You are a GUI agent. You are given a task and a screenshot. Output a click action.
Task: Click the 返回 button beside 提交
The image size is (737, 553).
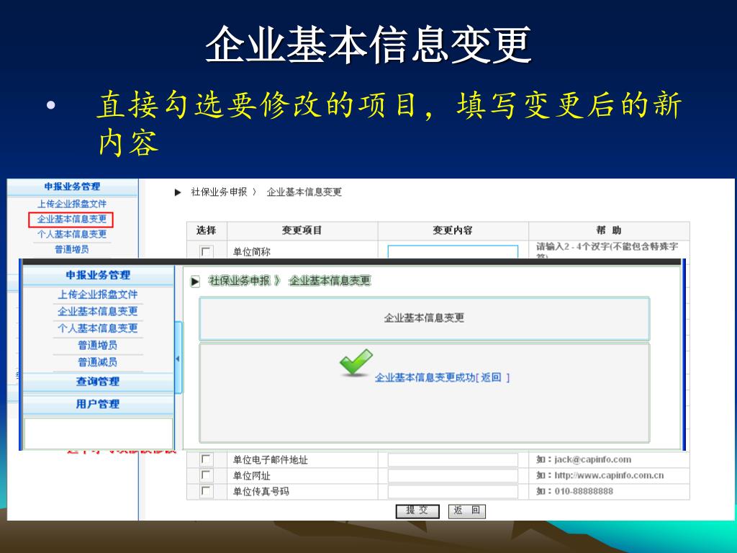pos(466,511)
